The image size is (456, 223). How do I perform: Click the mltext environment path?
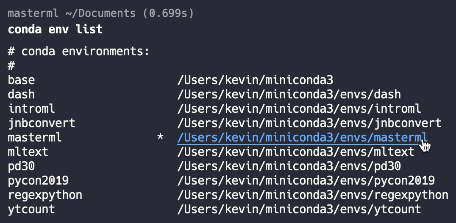point(295,152)
